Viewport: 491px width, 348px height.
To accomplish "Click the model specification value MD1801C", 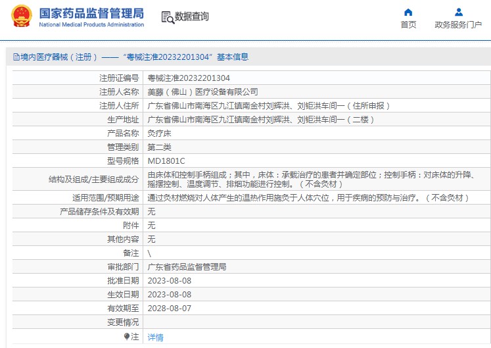I will coord(166,161).
